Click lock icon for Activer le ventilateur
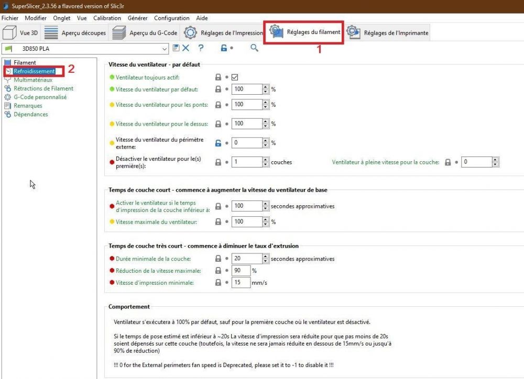524x379 pixels. coord(218,206)
